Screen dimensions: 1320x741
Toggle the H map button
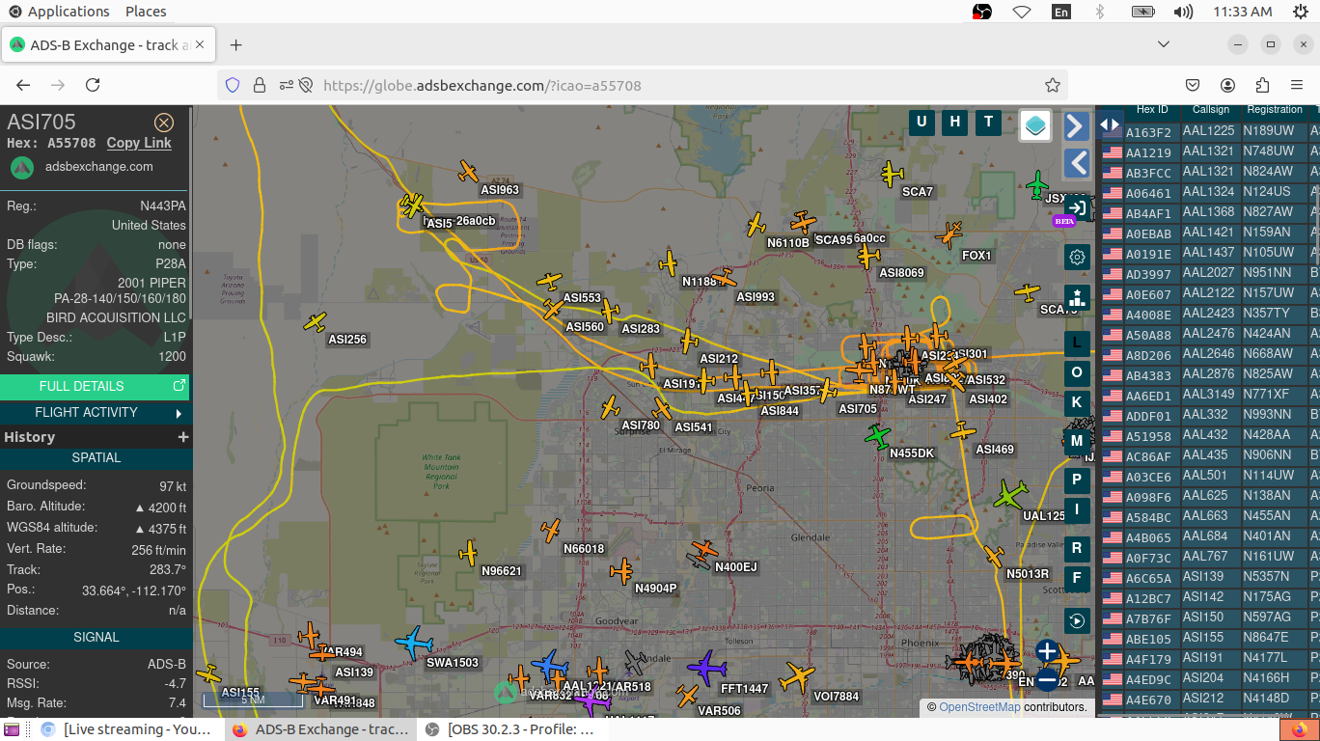[x=954, y=122]
